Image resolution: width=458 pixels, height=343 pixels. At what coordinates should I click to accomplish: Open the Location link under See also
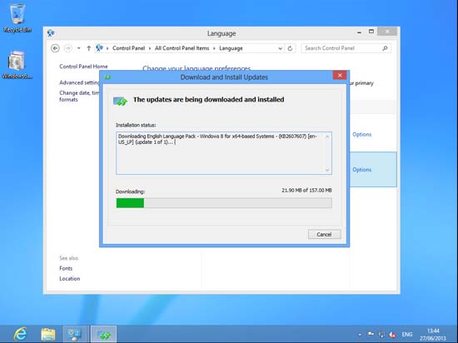69,279
